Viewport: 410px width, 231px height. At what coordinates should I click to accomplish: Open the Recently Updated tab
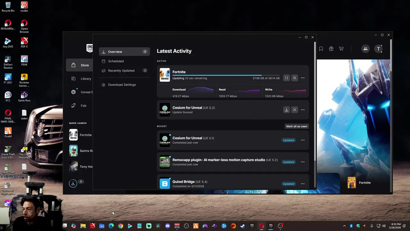pyautogui.click(x=124, y=71)
